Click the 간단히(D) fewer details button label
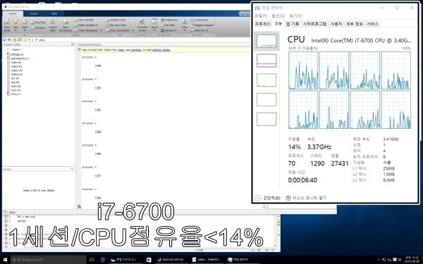423x264 pixels. (271, 198)
